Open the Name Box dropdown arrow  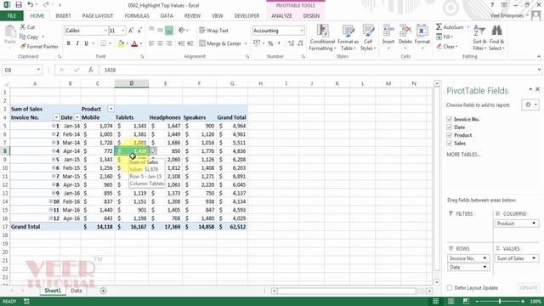click(38, 70)
